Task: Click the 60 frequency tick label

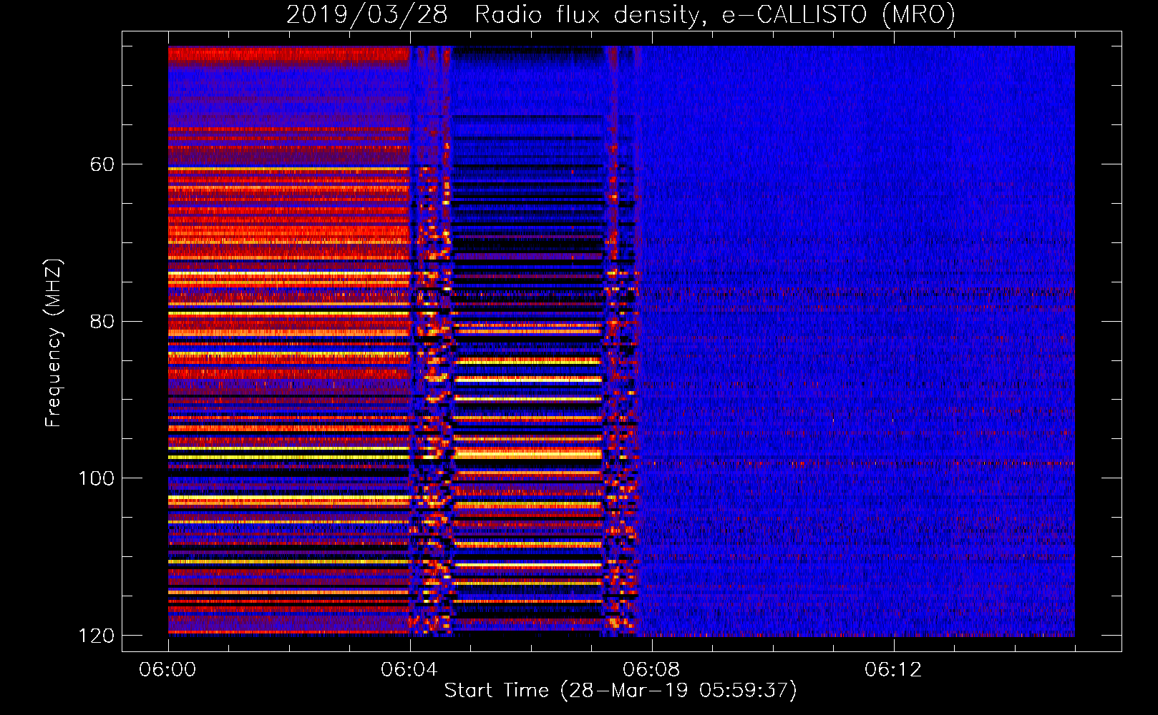Action: (x=102, y=164)
